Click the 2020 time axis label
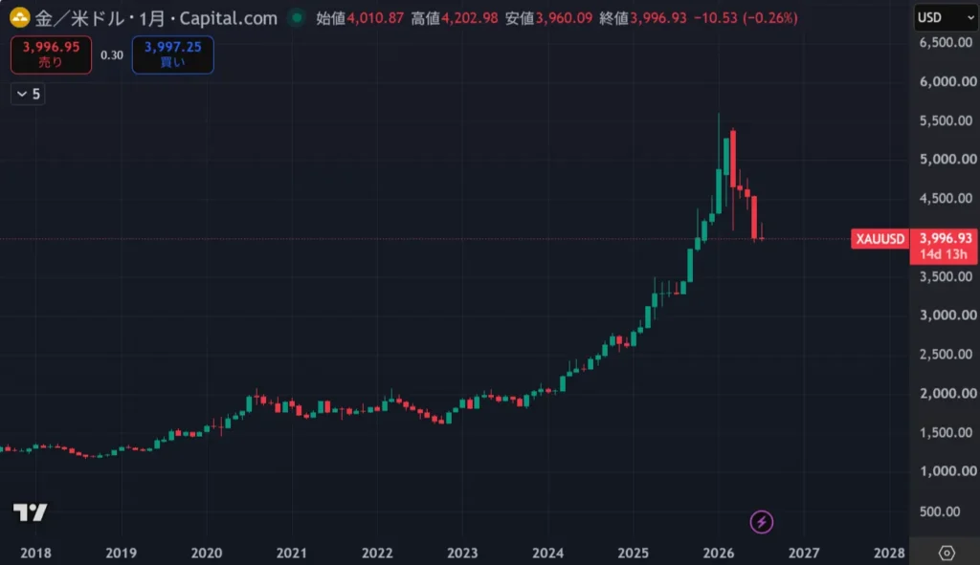The width and height of the screenshot is (980, 565). (x=207, y=554)
